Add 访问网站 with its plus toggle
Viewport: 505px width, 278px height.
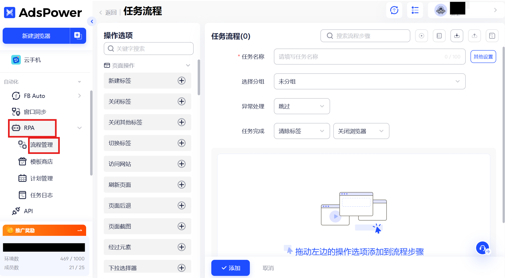[182, 164]
